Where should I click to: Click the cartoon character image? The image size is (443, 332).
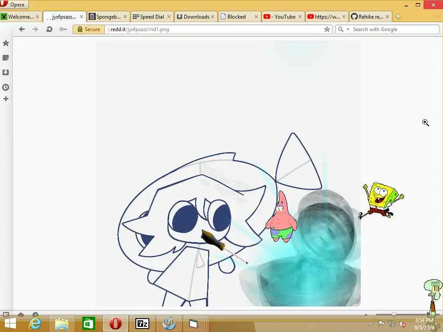click(228, 174)
